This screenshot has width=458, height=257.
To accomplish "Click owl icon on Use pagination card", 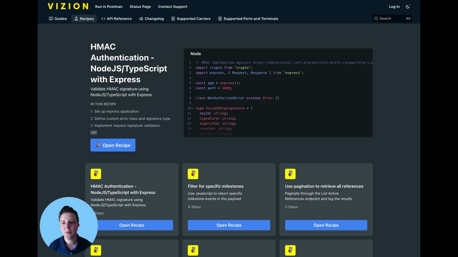I will [290, 174].
